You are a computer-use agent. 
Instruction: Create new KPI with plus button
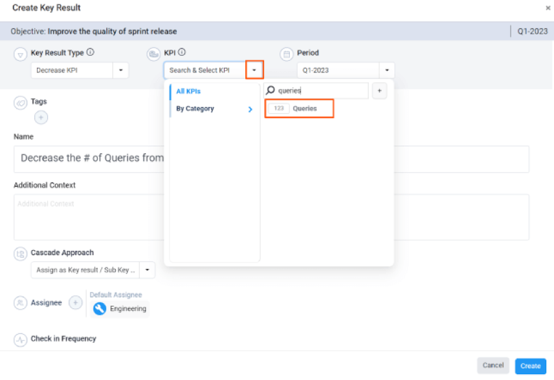point(379,90)
